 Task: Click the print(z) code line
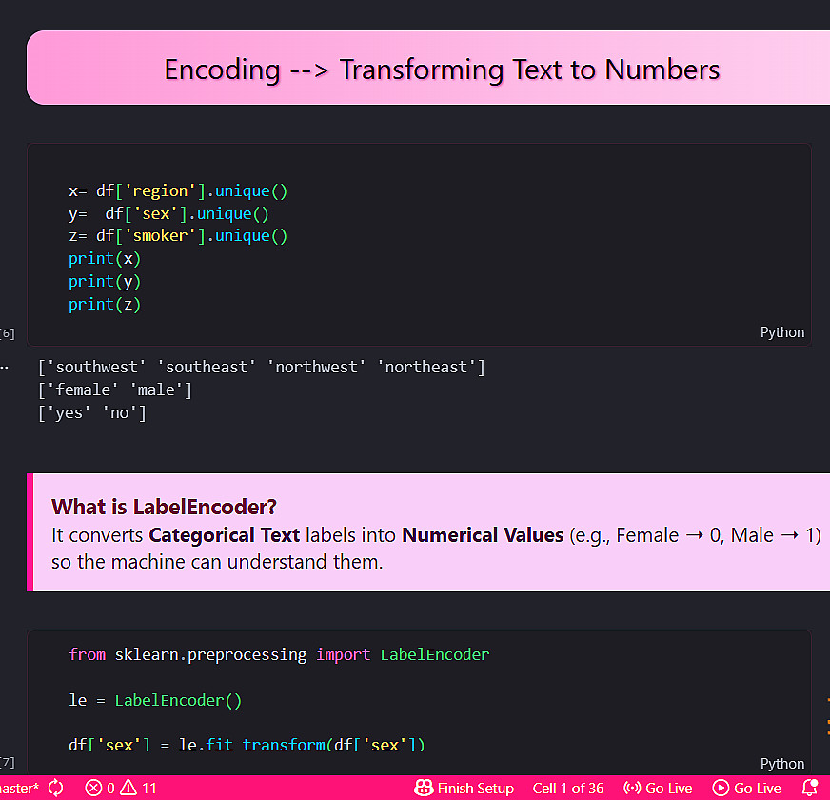click(x=105, y=304)
